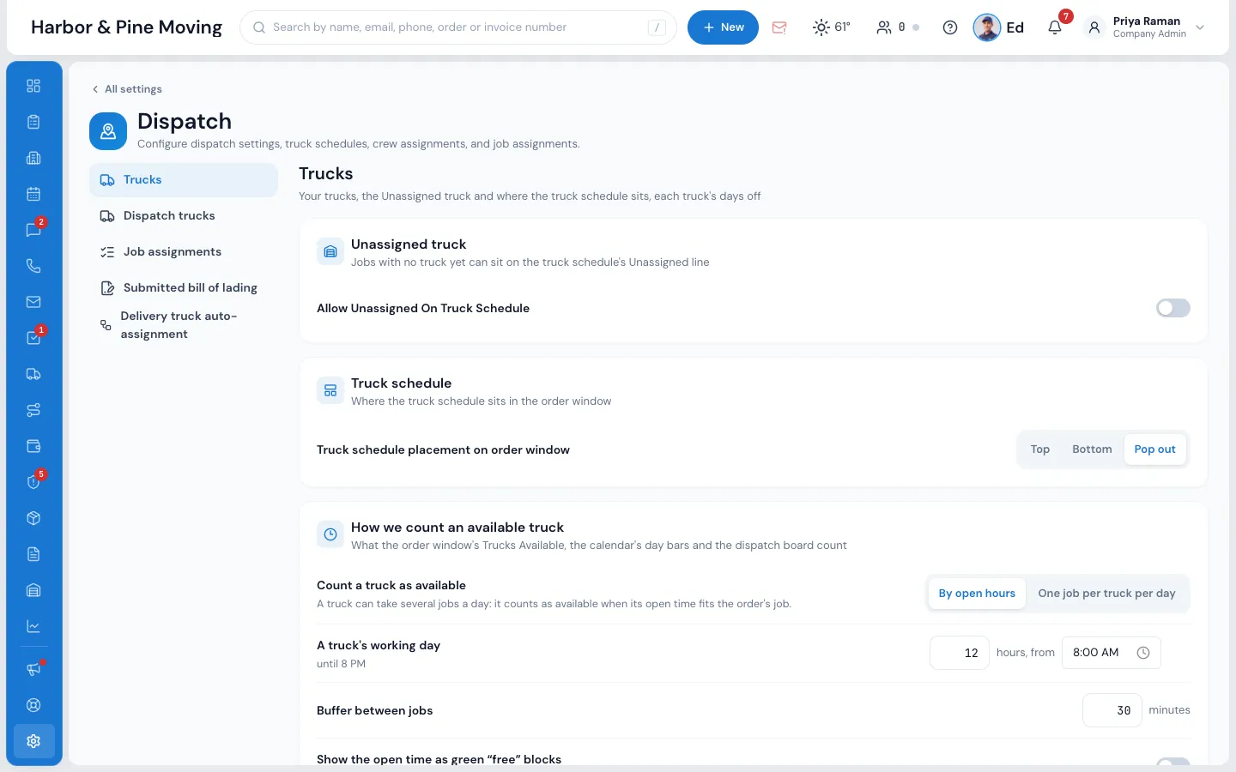This screenshot has height=772, width=1236.
Task: Open Delivery truck auto-assignment tab
Action: pyautogui.click(x=184, y=325)
